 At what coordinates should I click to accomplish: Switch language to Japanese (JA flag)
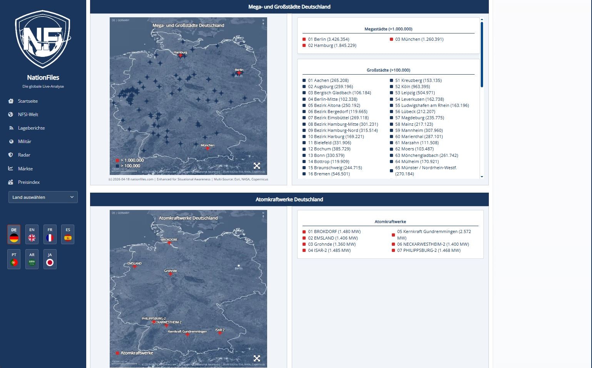[50, 260]
